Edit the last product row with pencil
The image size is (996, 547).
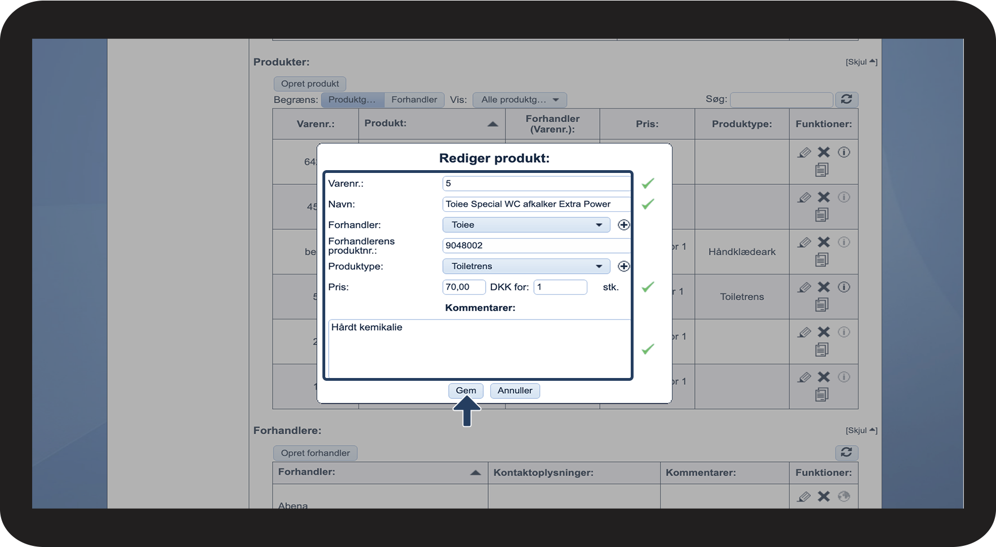(804, 377)
